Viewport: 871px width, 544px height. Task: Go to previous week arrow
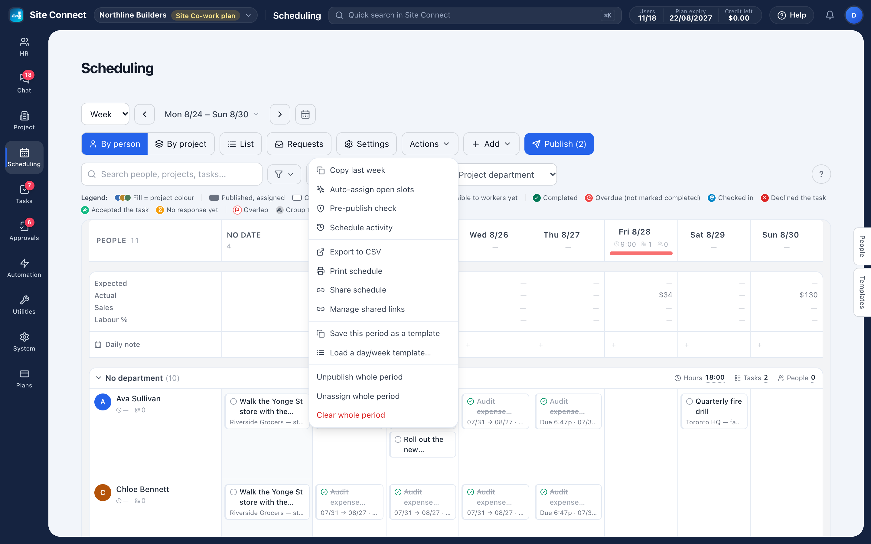pos(145,115)
